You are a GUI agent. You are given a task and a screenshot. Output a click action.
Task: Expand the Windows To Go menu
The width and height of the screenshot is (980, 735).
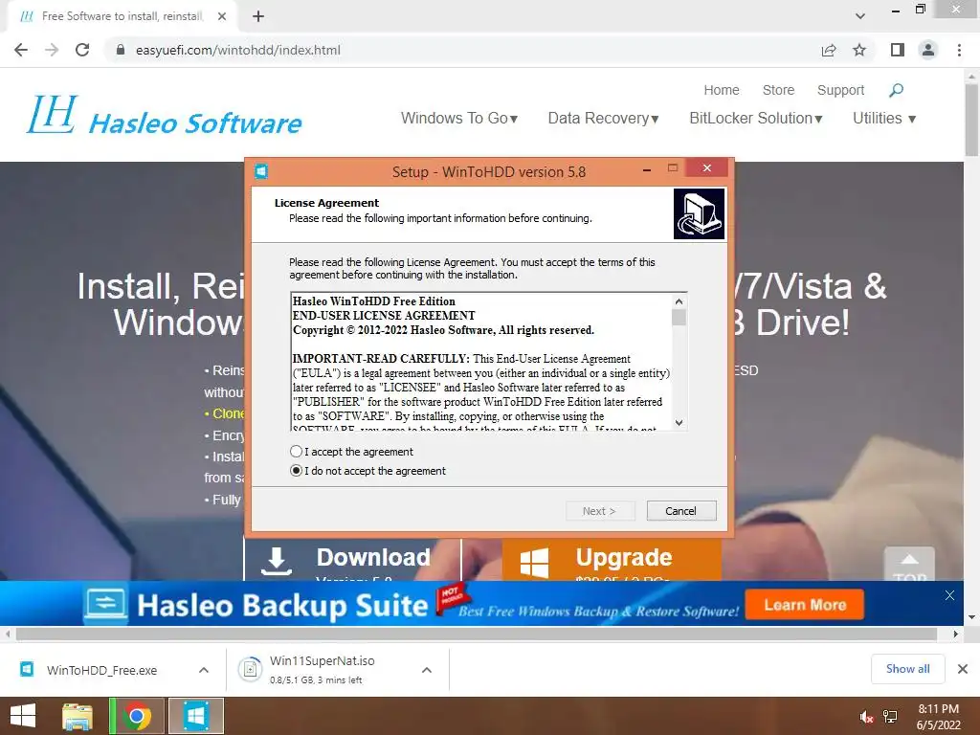pos(459,118)
